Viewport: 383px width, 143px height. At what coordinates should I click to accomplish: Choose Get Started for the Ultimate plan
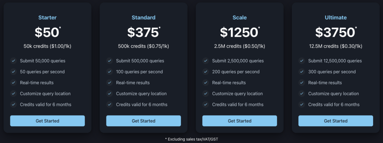coord(335,121)
